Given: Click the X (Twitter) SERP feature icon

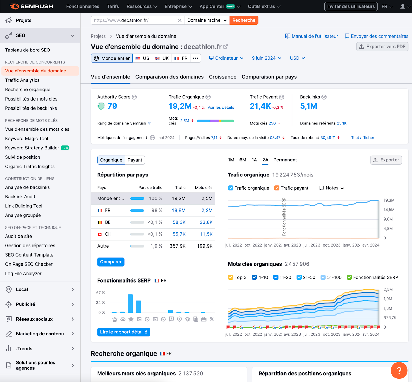Looking at the screenshot, I should tap(212, 319).
